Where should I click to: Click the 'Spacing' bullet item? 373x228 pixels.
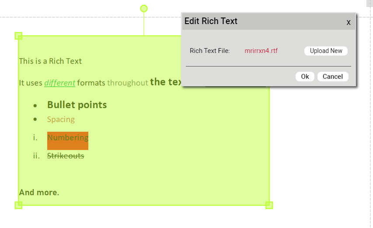coord(61,119)
